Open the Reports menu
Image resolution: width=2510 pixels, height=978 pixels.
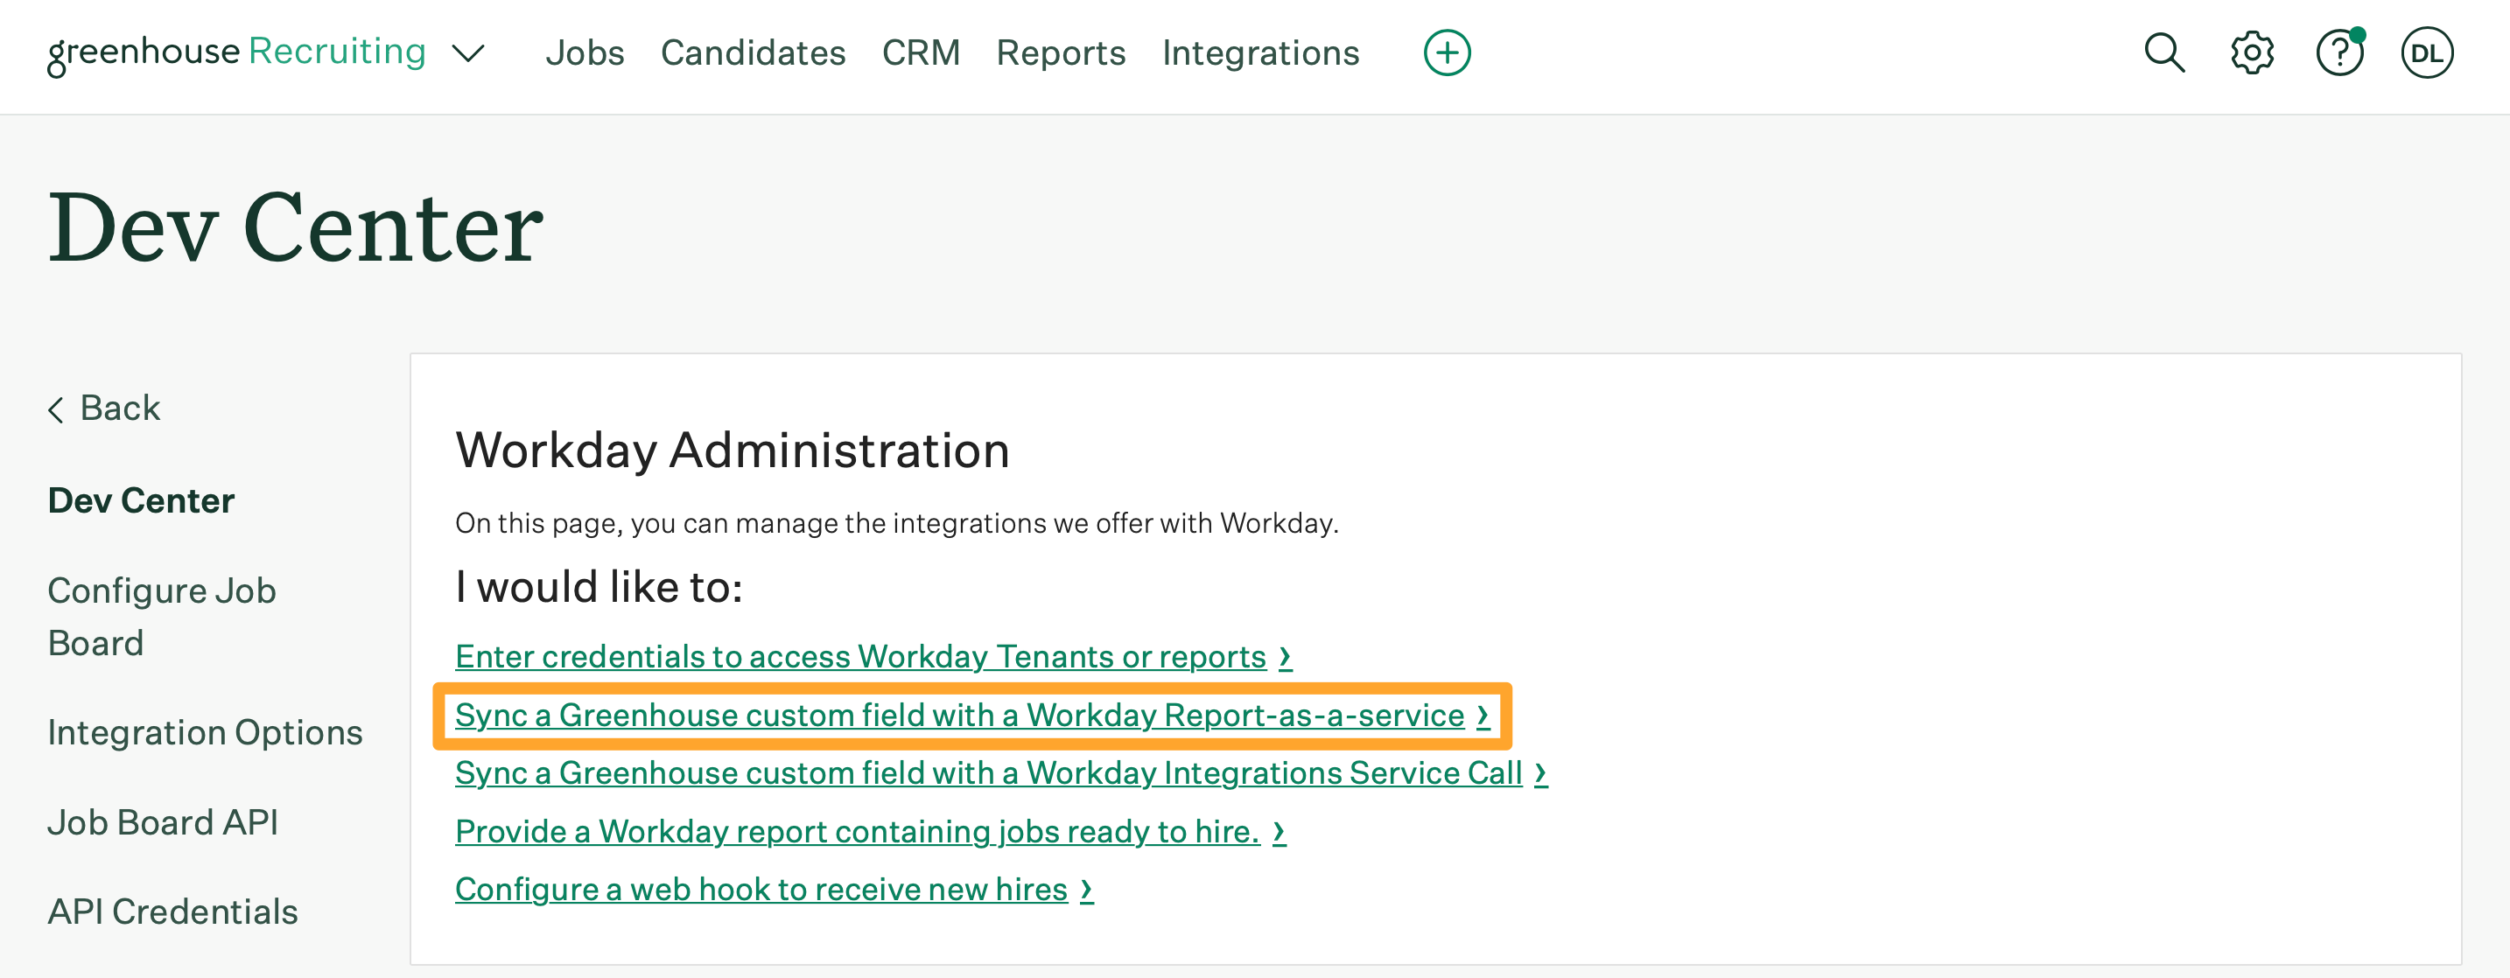1061,52
